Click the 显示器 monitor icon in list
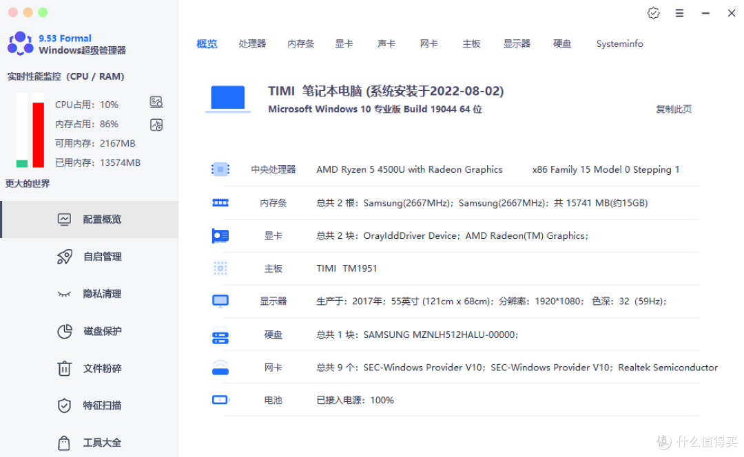 coord(220,301)
